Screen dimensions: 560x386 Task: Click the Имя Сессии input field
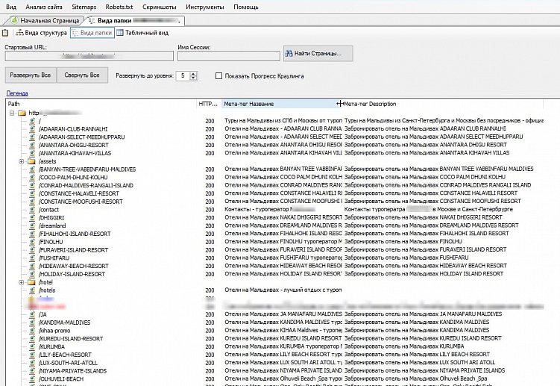pyautogui.click(x=228, y=55)
